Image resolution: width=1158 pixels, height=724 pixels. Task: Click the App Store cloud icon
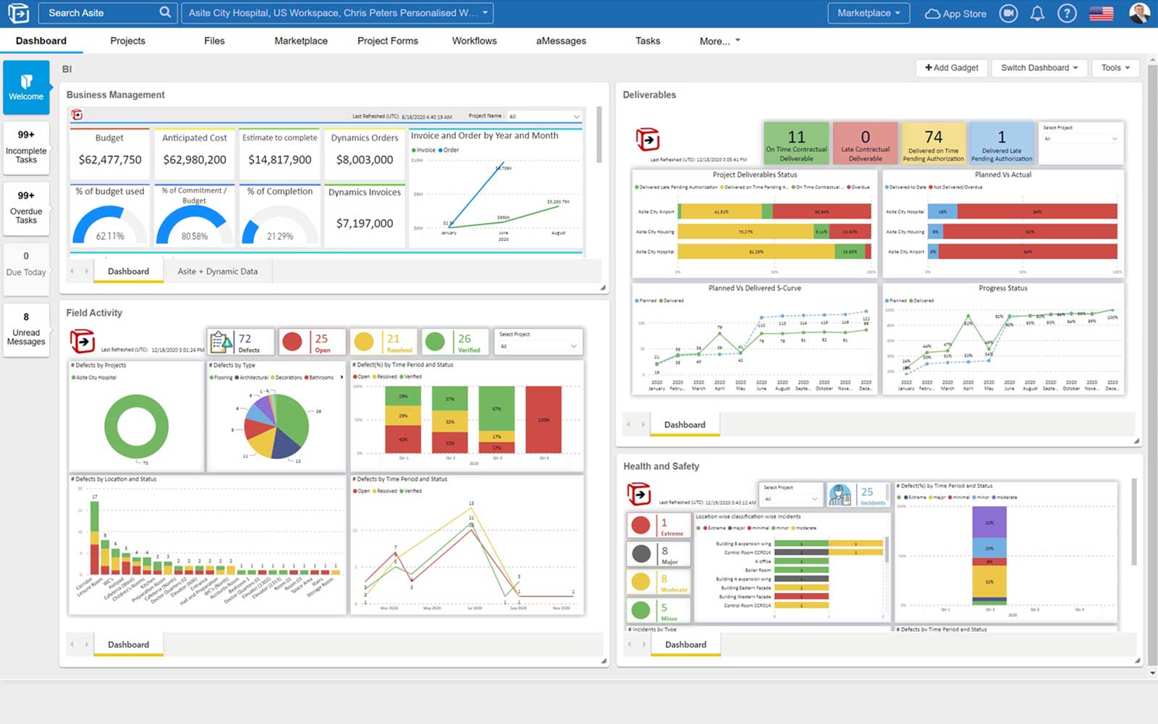pos(933,13)
